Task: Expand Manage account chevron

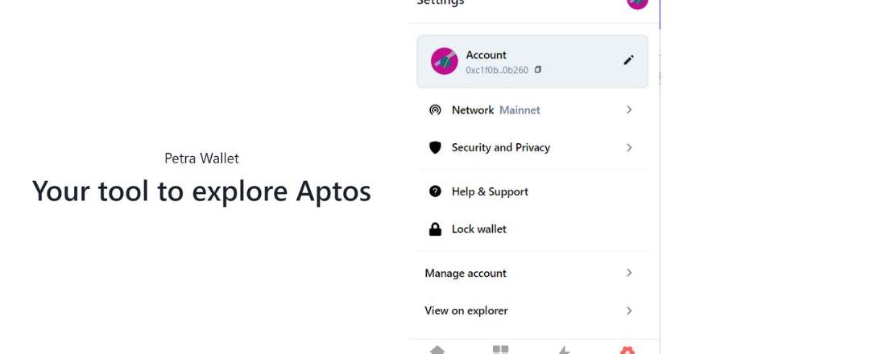Action: (629, 274)
